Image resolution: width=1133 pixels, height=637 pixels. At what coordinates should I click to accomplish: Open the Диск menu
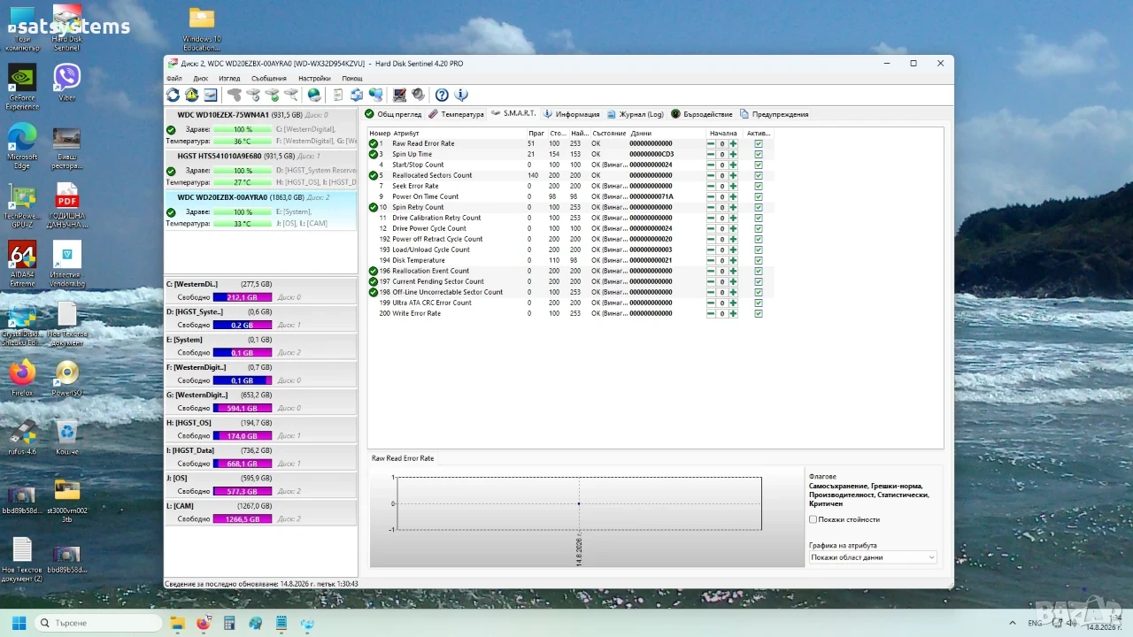click(201, 79)
